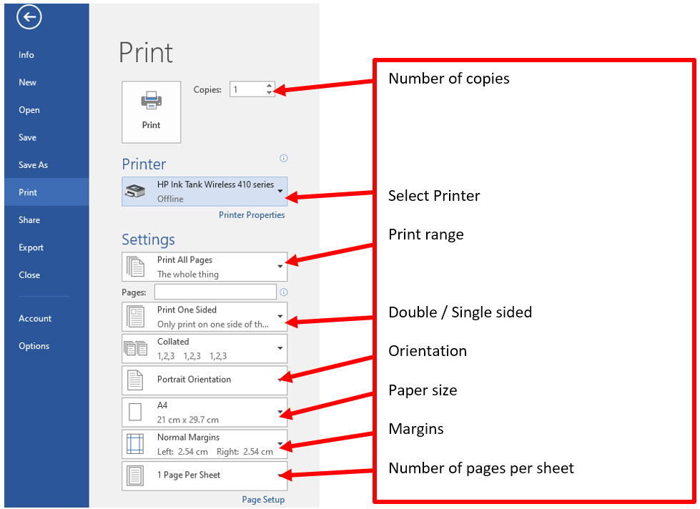Screen dimensions: 700x509
Task: Open the Page Setup link
Action: (263, 500)
